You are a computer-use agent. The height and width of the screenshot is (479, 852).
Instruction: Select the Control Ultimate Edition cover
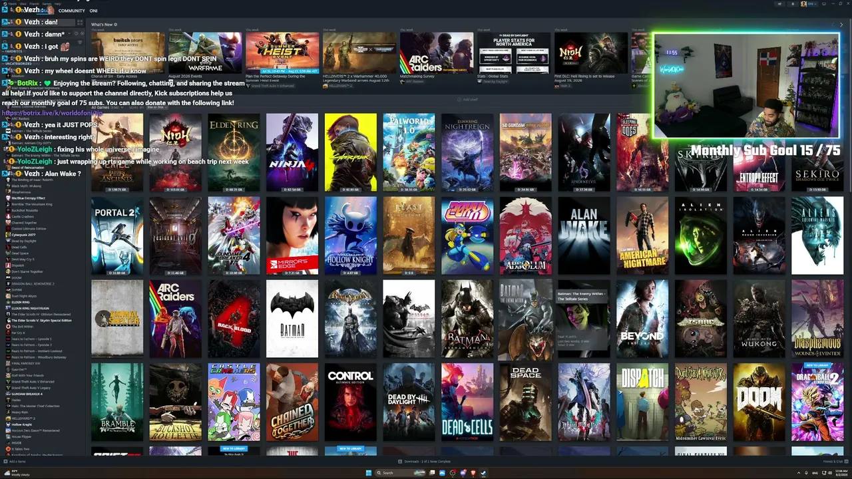350,402
